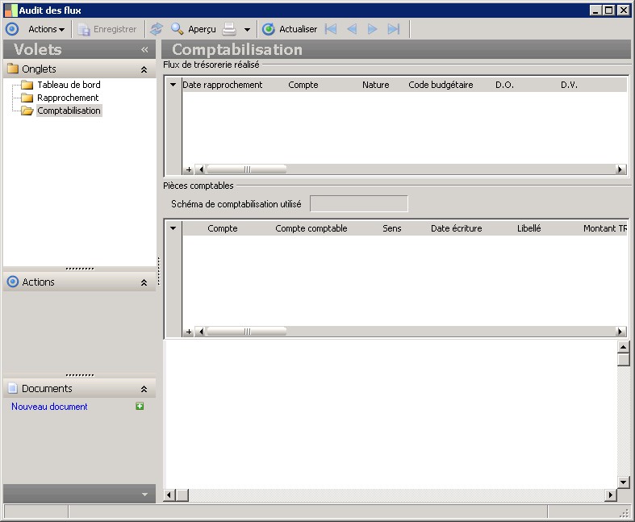
Task: Click the Nouveau document link
Action: point(49,407)
